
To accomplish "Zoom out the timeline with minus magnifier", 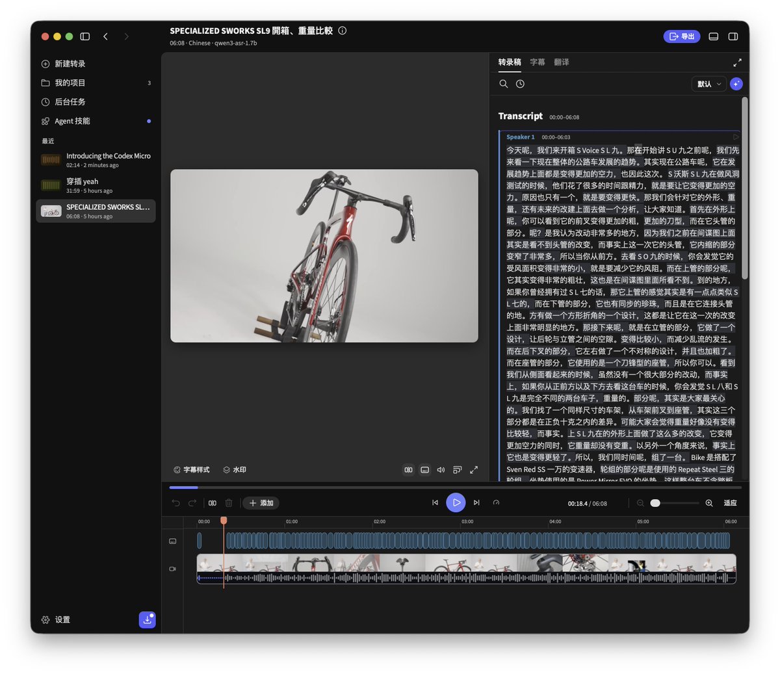I will click(x=640, y=503).
